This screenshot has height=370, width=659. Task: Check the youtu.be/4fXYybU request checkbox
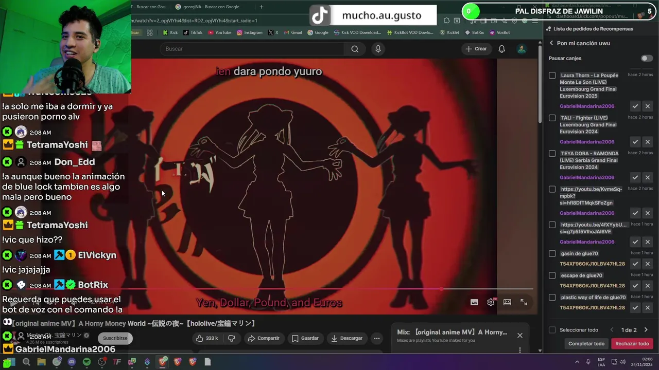coord(552,225)
